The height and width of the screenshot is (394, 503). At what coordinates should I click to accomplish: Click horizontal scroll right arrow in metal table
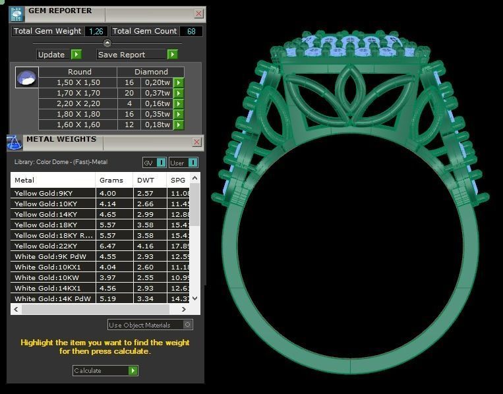point(183,310)
